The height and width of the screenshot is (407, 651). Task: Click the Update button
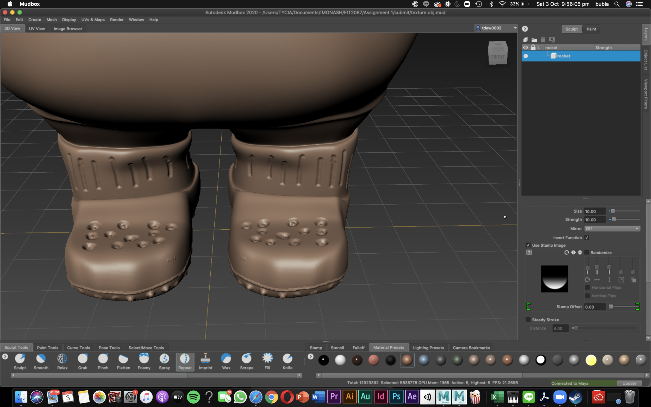[629, 383]
